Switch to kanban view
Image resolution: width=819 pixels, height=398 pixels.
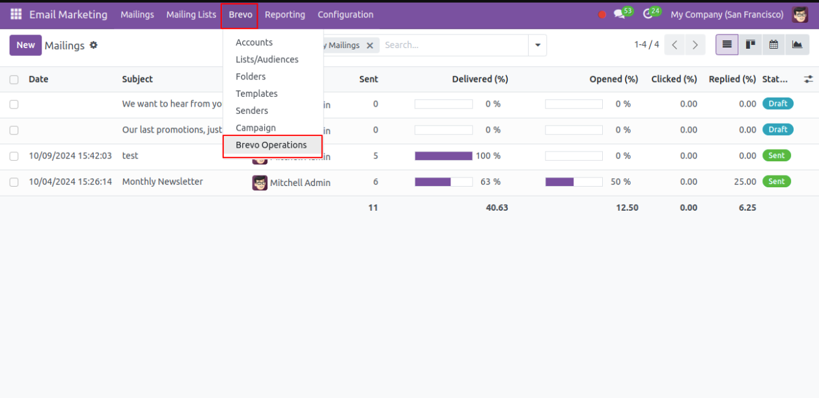point(750,45)
